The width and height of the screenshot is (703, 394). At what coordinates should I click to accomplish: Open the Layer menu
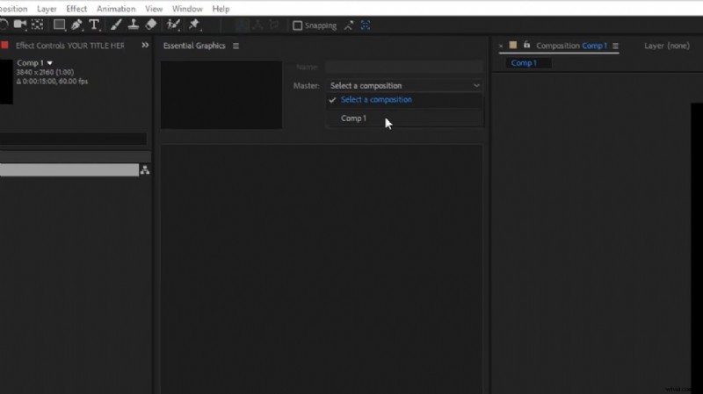pyautogui.click(x=47, y=9)
